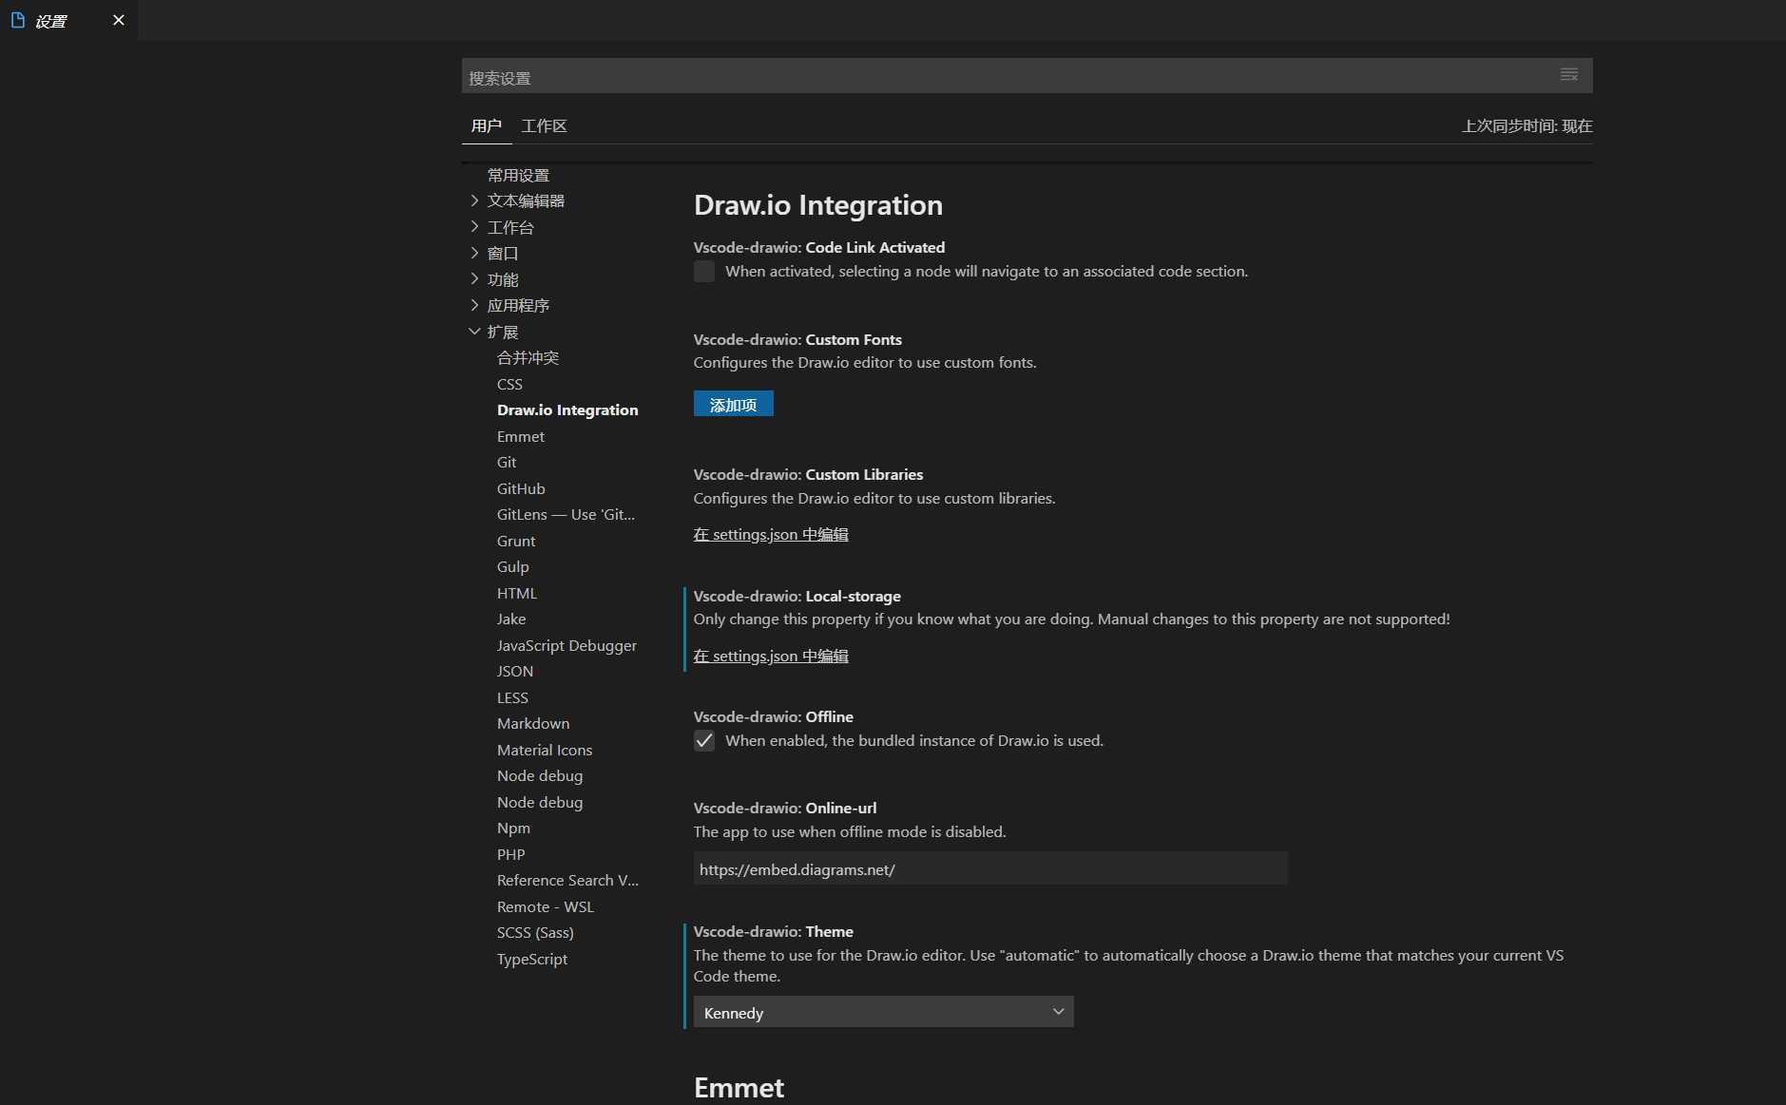The width and height of the screenshot is (1786, 1105).
Task: Enable Code Link Activated checkbox
Action: pyautogui.click(x=704, y=271)
